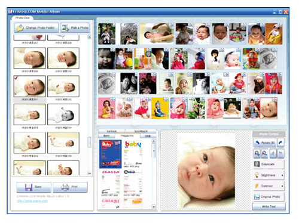
Task: Click Pick a Photo button
Action: 75,27
